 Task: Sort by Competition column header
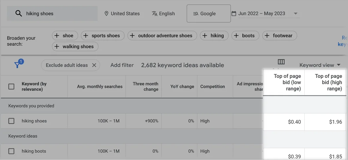213,86
